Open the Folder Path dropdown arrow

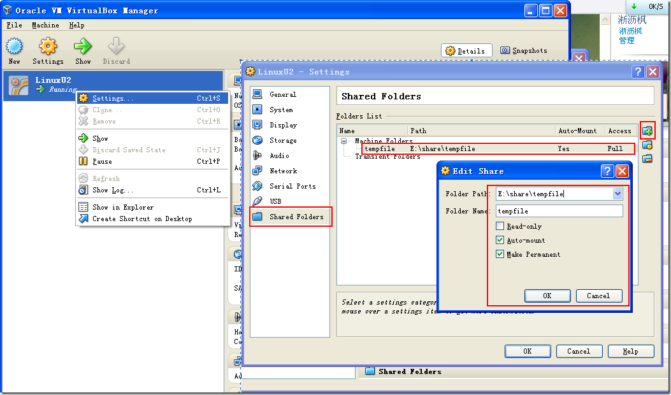click(x=617, y=194)
